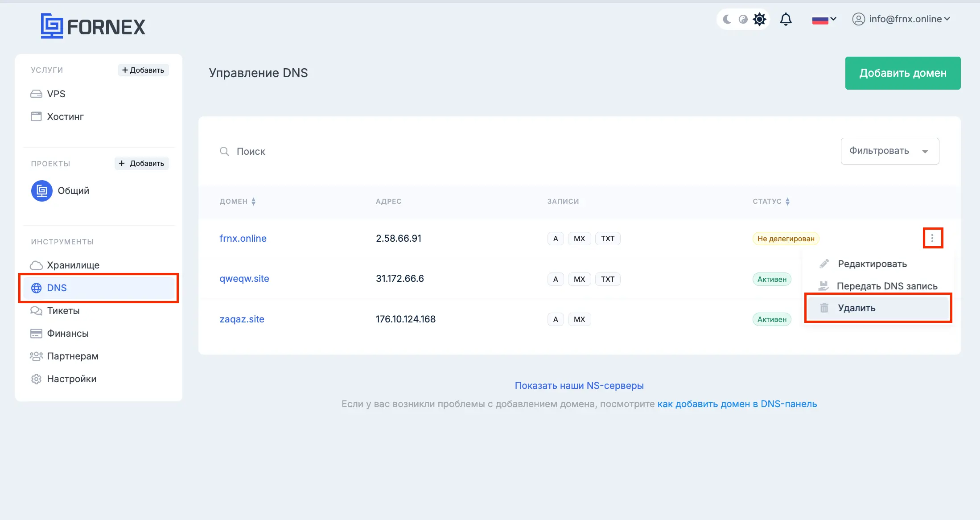980x520 pixels.
Task: Click the TXT record tag for qweqw.site
Action: coord(608,279)
